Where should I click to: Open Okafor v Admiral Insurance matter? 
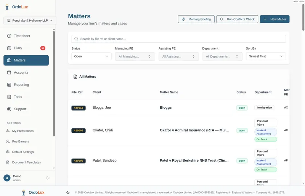click(194, 130)
